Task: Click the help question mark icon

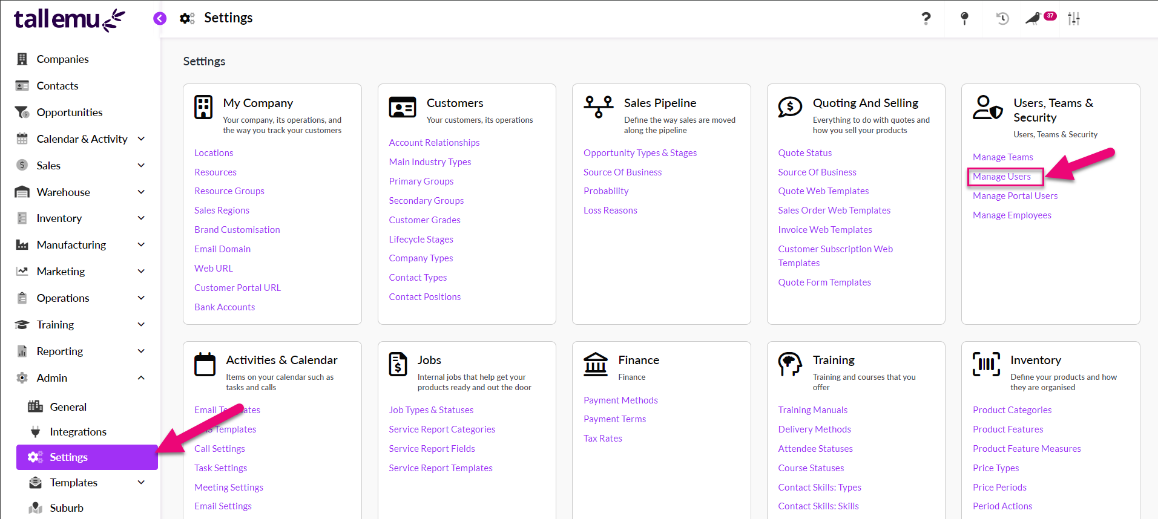Action: (x=926, y=18)
